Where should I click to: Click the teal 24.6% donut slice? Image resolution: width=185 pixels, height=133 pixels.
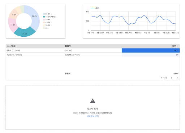[x=25, y=32]
